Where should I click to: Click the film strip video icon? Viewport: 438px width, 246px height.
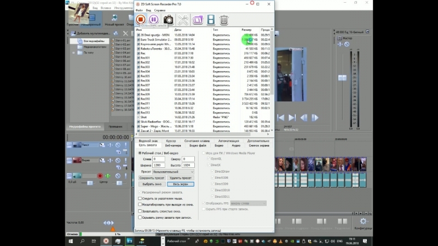pyautogui.click(x=210, y=20)
